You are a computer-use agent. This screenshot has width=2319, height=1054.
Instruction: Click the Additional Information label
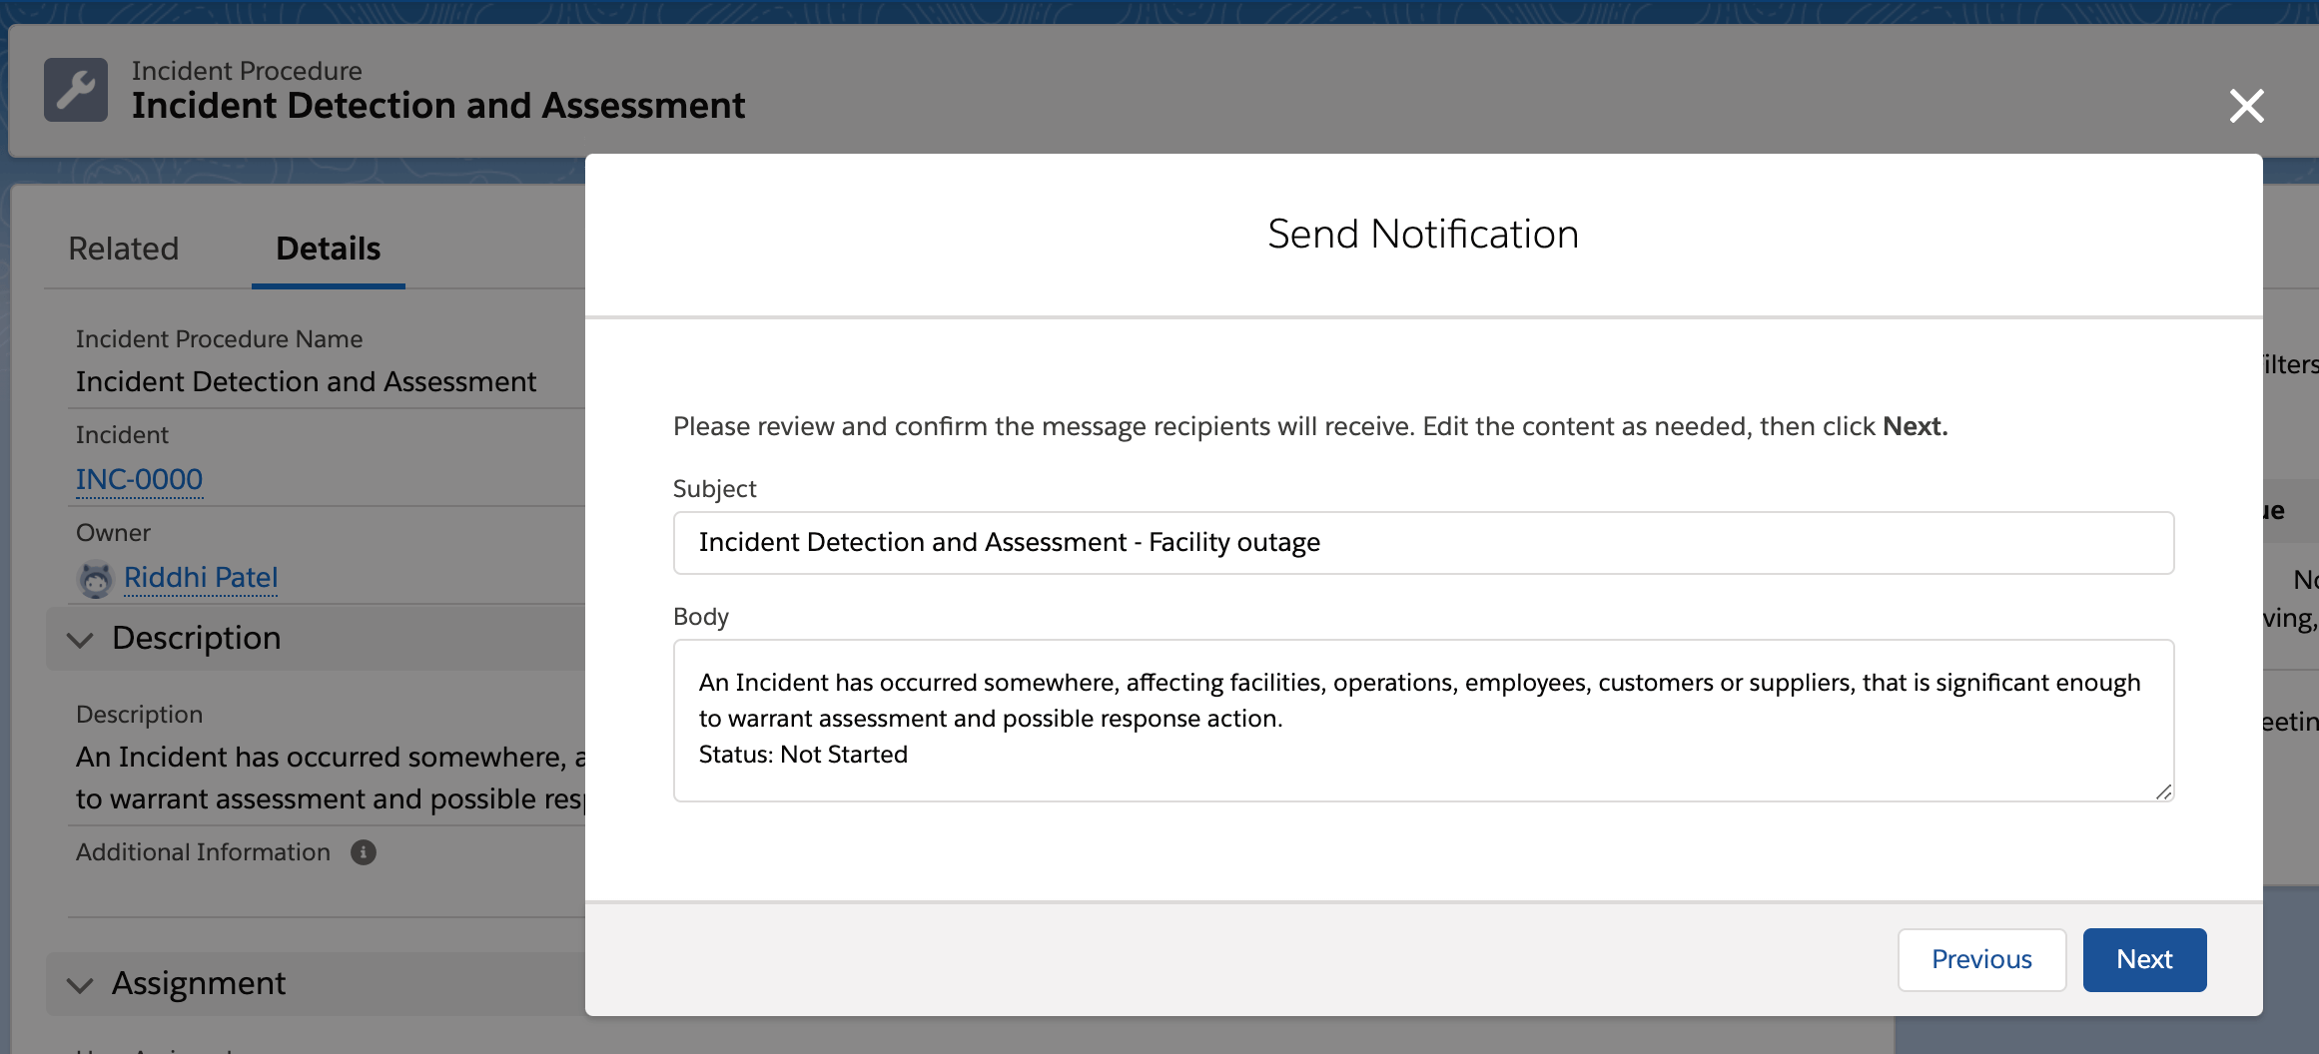(x=203, y=852)
